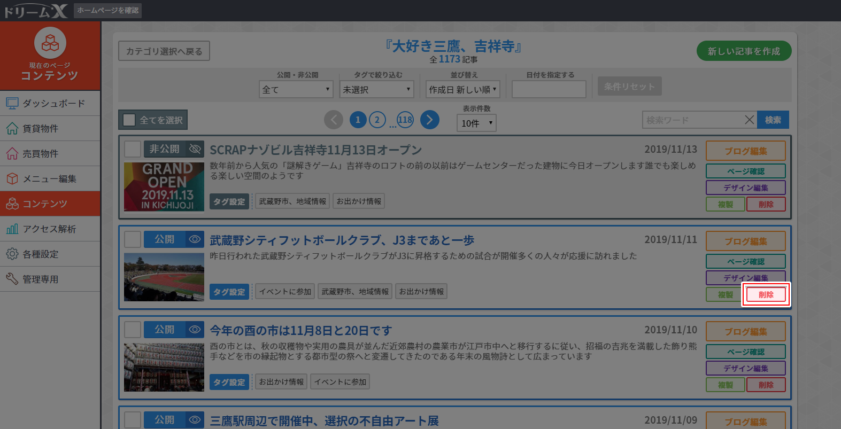Click タグ設定 on SCRAP article

[x=229, y=201]
